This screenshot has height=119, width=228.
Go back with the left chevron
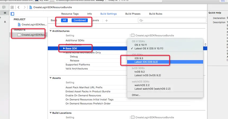click(19, 7)
